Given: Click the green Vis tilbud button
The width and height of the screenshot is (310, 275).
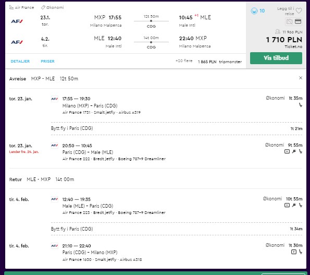Looking at the screenshot, I should click(x=276, y=58).
